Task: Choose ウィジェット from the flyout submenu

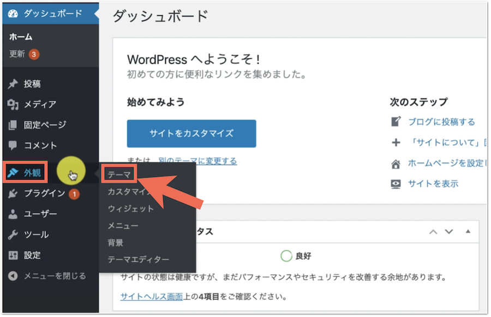Action: 130,209
